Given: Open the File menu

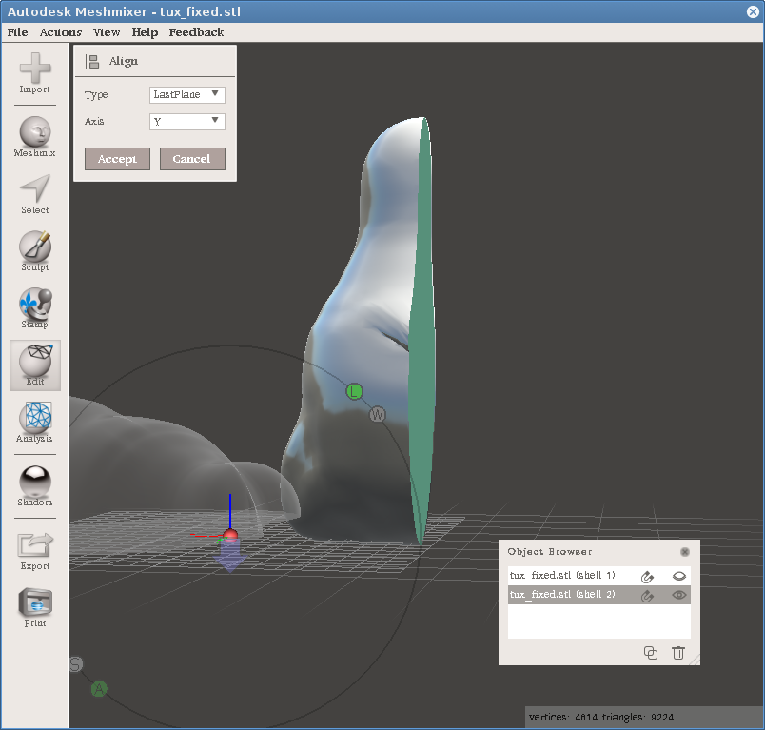Looking at the screenshot, I should pyautogui.click(x=17, y=32).
